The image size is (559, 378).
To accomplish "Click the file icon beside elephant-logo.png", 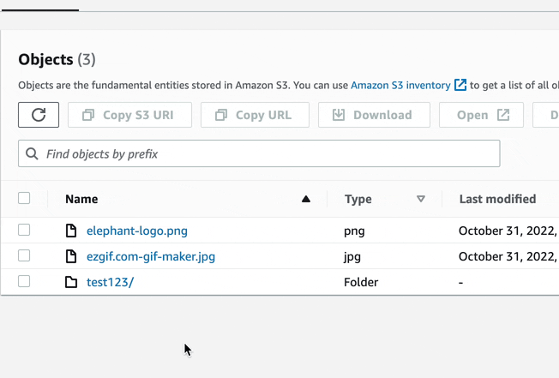I will point(72,231).
